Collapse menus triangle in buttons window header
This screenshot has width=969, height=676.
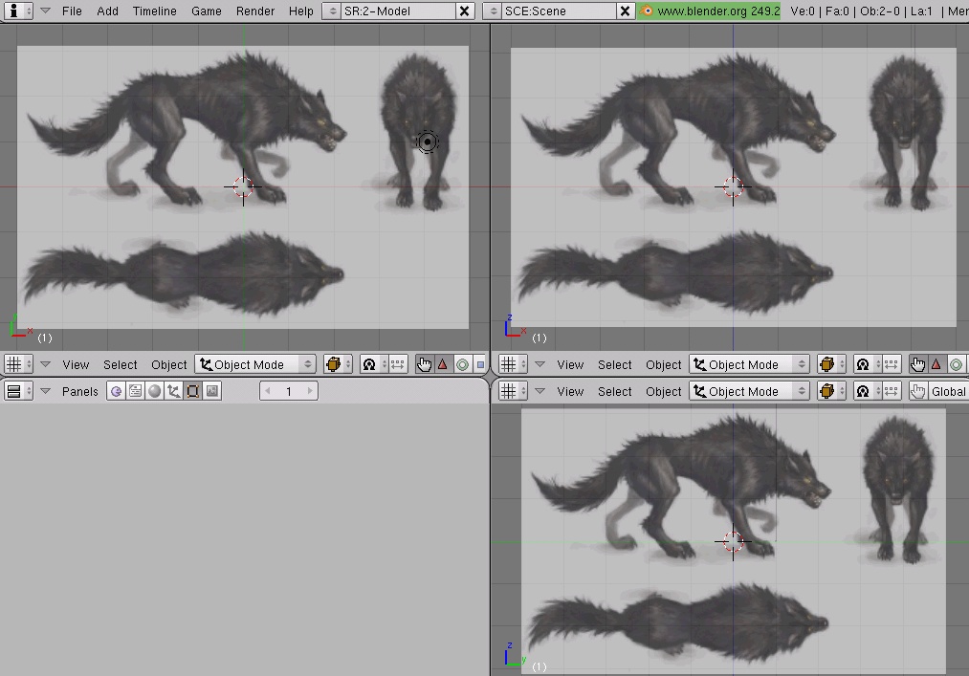[45, 391]
